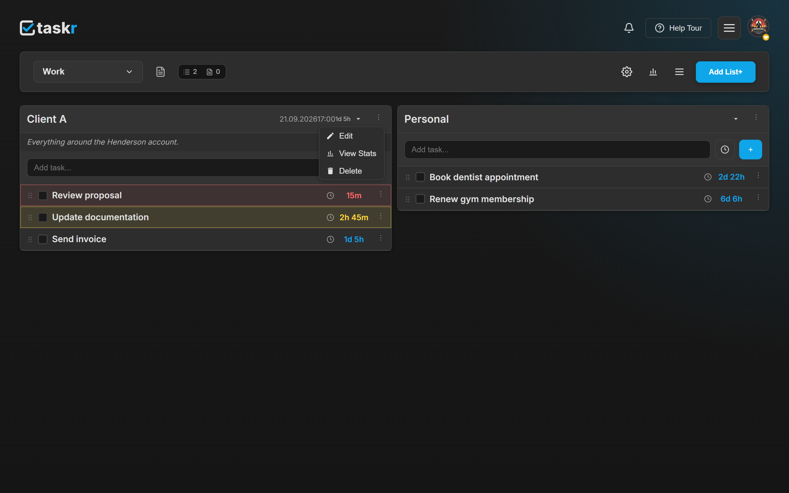
Task: Choose View Stats from list menu
Action: click(x=351, y=154)
